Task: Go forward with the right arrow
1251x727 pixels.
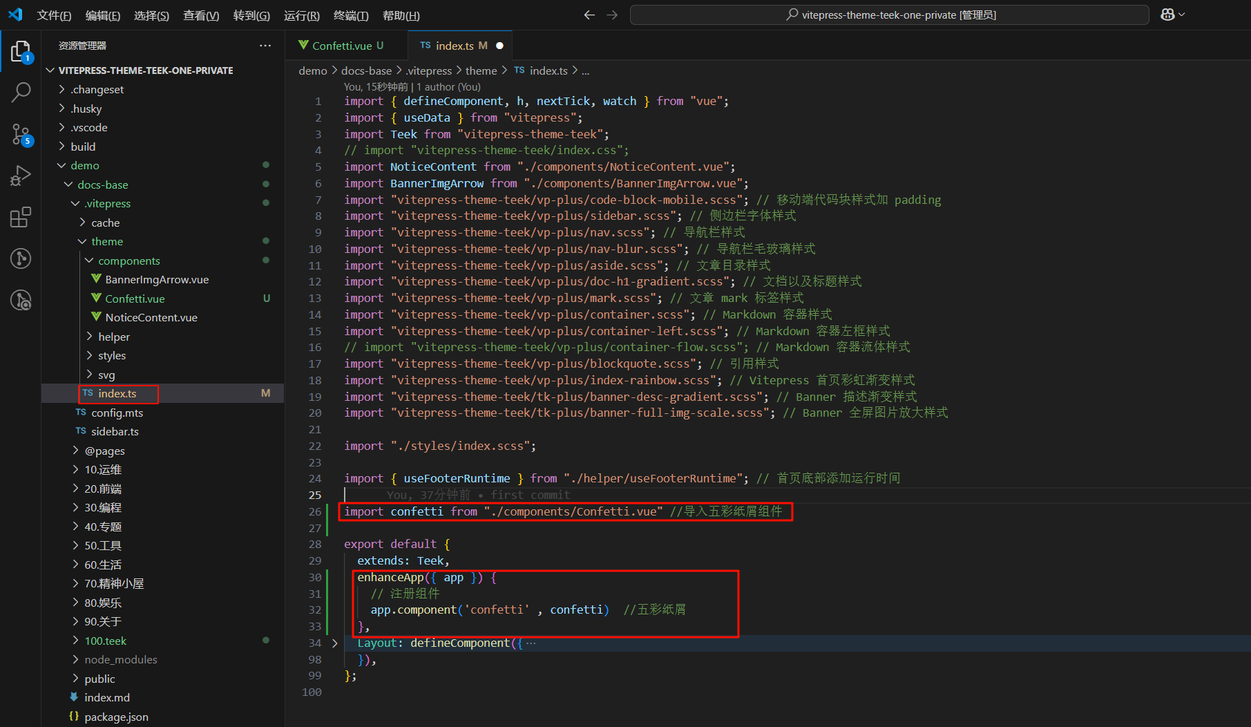Action: click(x=612, y=15)
